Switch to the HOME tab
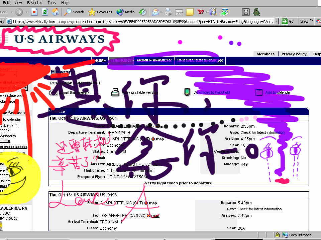321x240 pixels. click(x=100, y=61)
